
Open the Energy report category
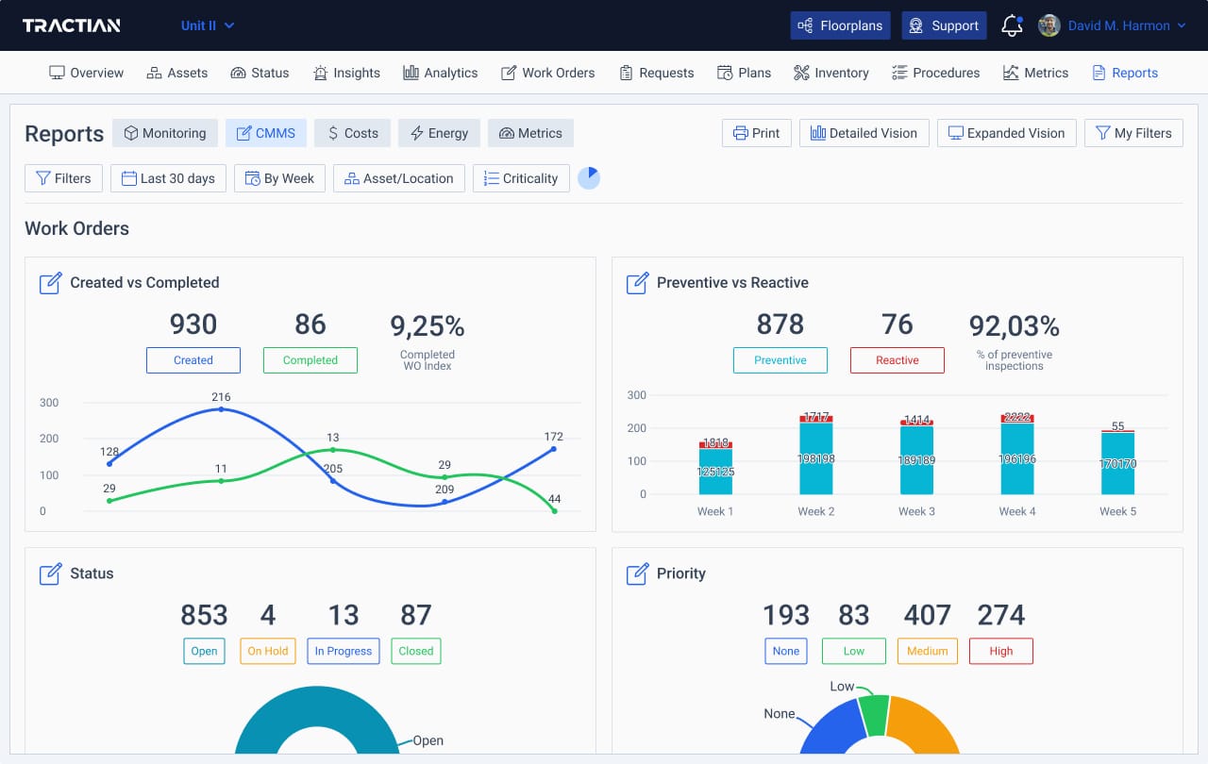point(439,133)
